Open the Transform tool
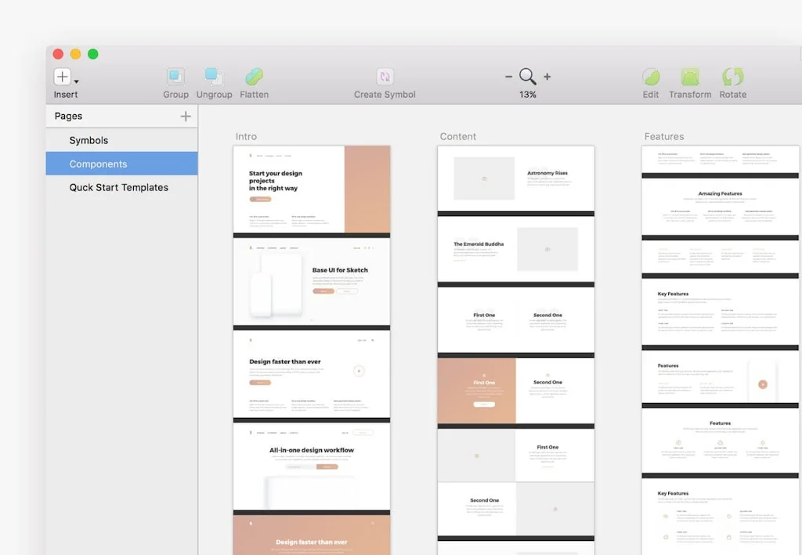Image resolution: width=802 pixels, height=555 pixels. [x=690, y=77]
